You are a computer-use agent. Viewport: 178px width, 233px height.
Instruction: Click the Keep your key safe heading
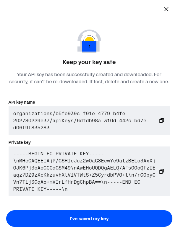(x=89, y=62)
